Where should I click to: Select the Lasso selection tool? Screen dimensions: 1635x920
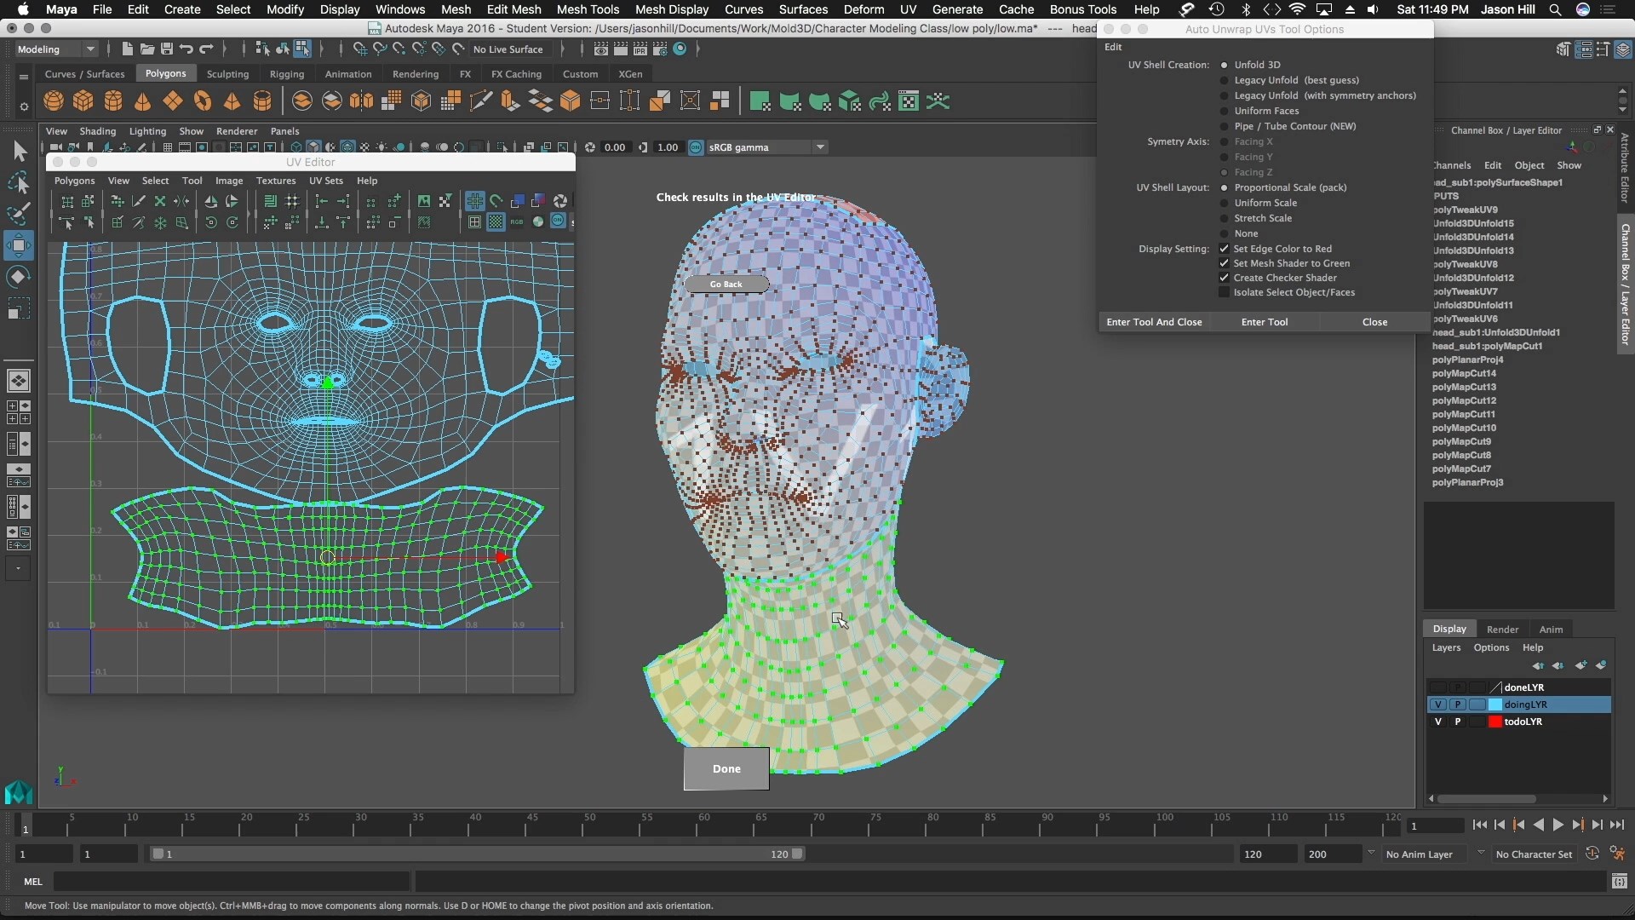click(19, 182)
